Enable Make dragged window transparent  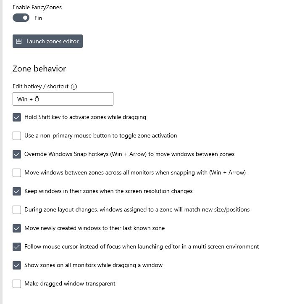pyautogui.click(x=17, y=284)
